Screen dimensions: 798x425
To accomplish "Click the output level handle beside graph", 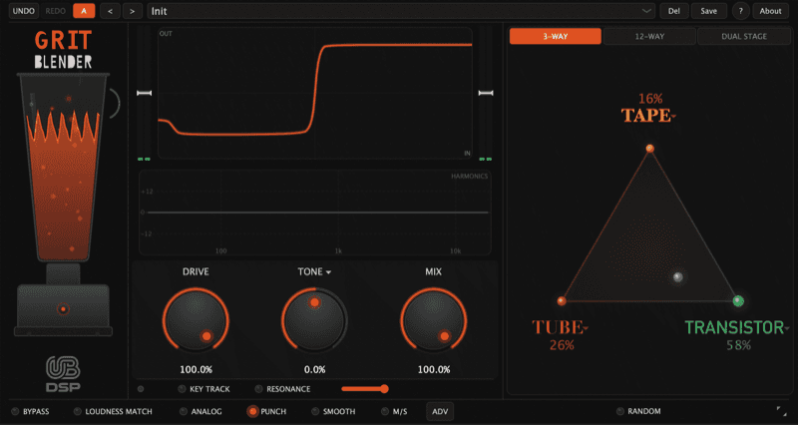I will point(486,93).
